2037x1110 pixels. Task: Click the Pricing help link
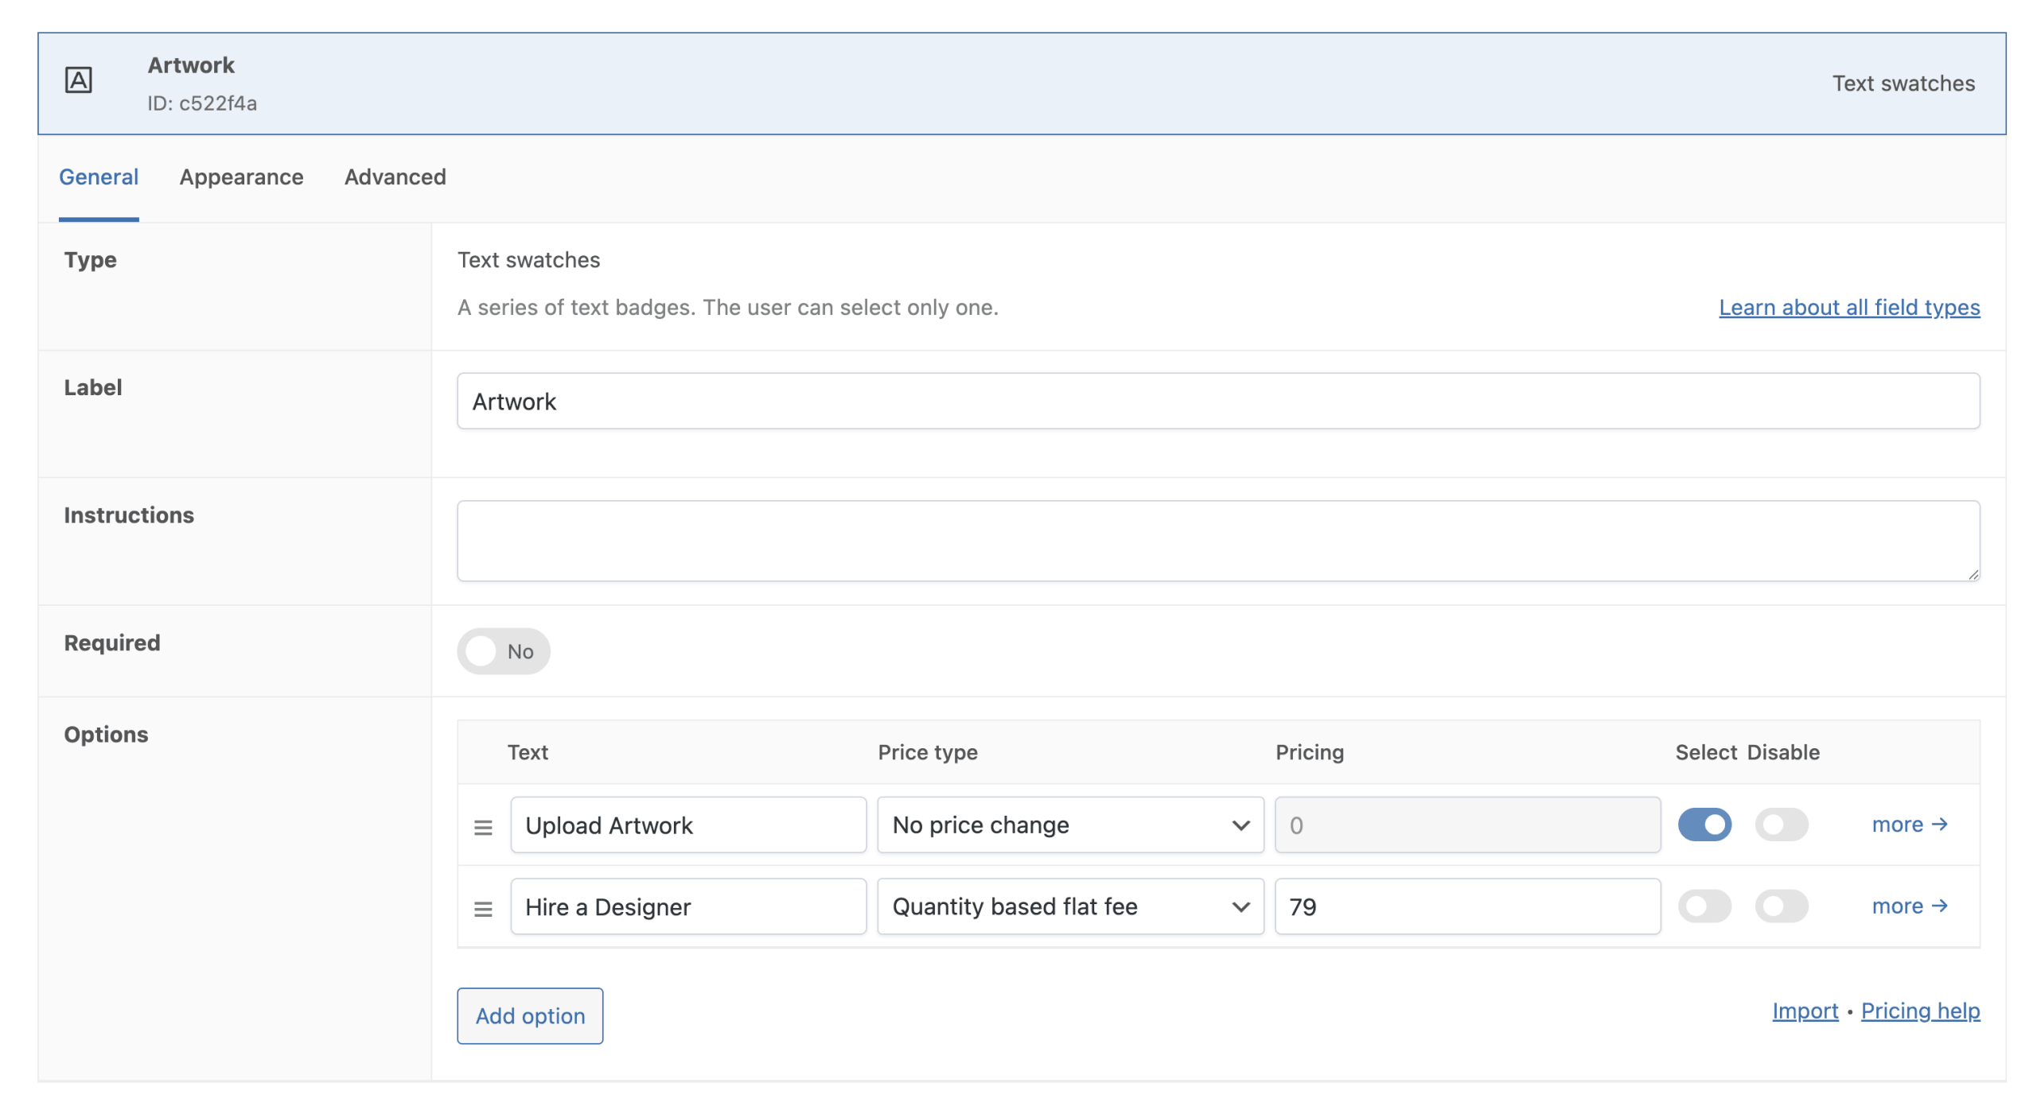coord(1919,1011)
